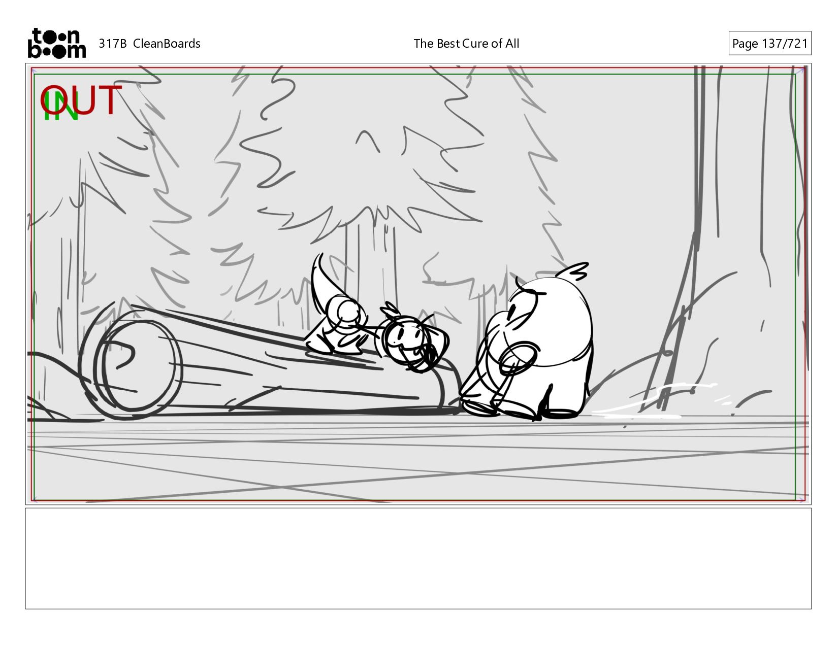Click the storyboard panel drawing
The width and height of the screenshot is (838, 647).
418,284
